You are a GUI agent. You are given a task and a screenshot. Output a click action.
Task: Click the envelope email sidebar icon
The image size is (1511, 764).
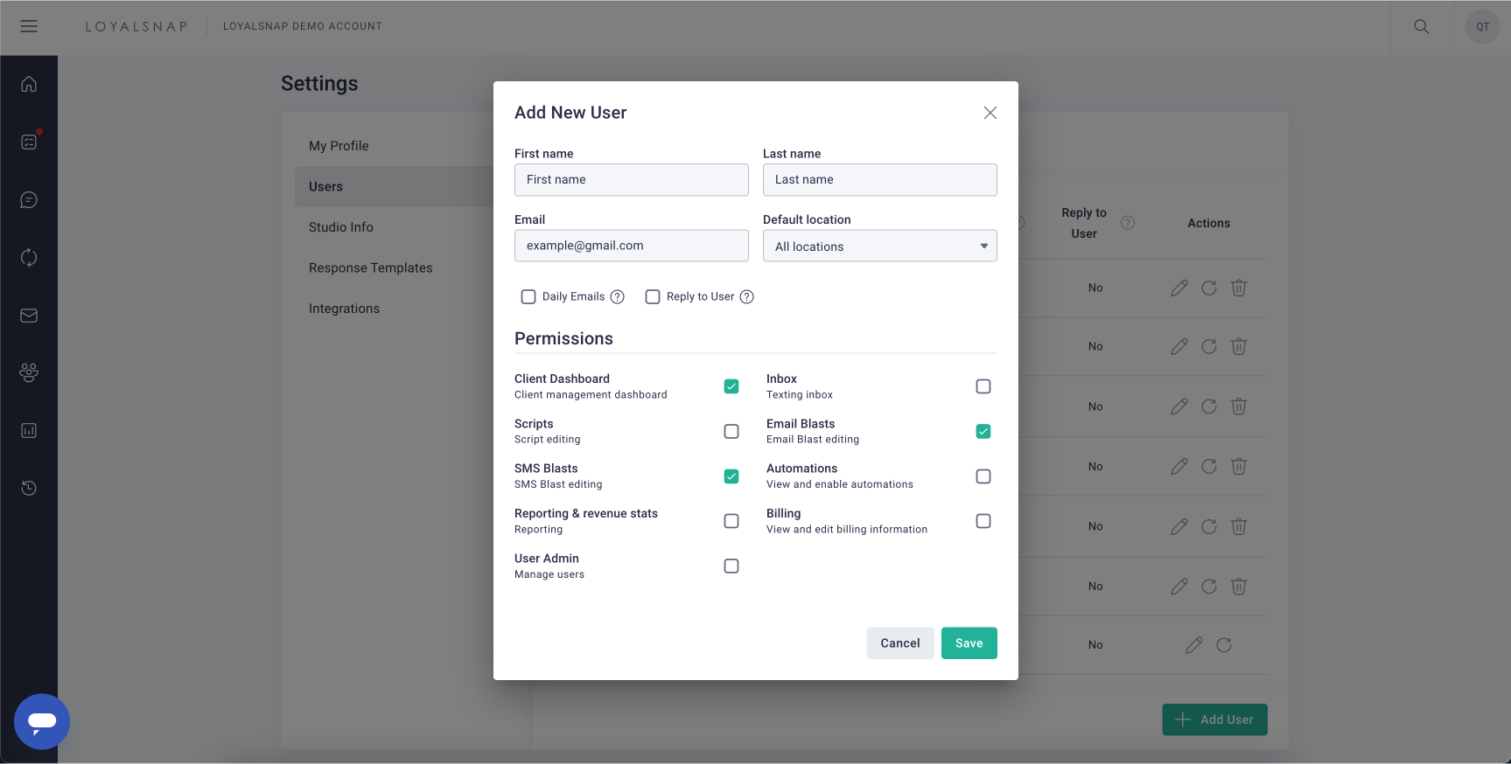pos(29,316)
